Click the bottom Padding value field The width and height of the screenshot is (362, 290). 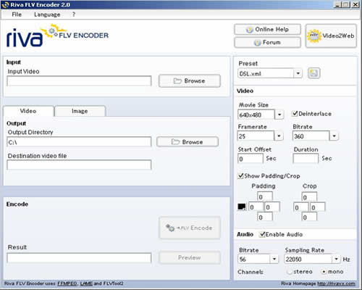tap(265, 217)
